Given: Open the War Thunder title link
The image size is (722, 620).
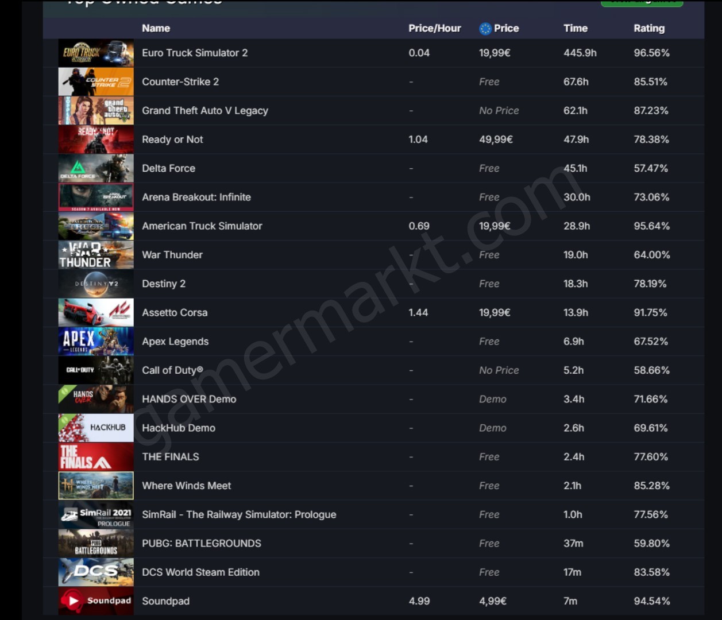Looking at the screenshot, I should coord(172,255).
